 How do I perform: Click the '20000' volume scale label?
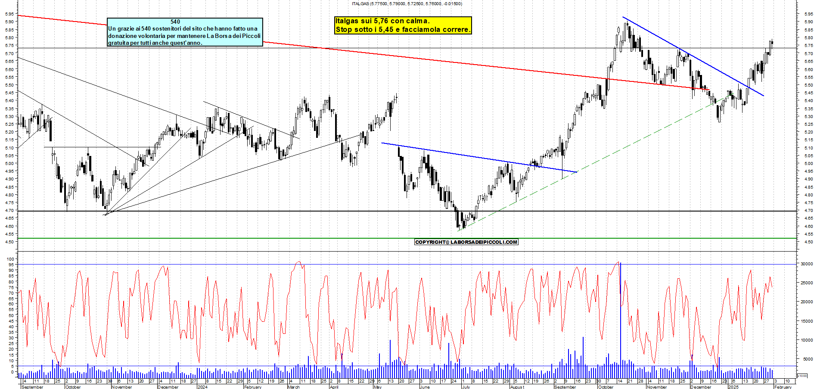coord(807,302)
